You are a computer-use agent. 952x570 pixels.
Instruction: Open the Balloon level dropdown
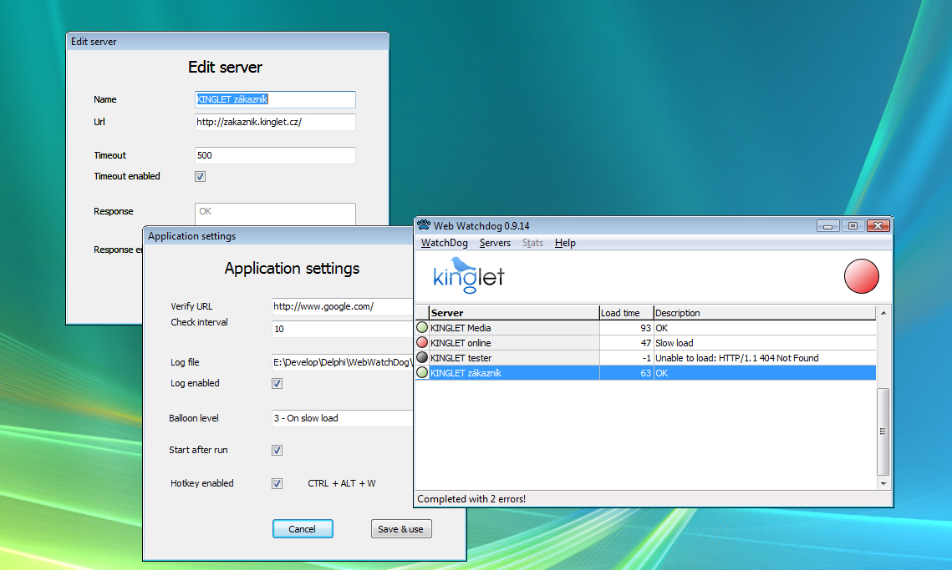pos(342,418)
